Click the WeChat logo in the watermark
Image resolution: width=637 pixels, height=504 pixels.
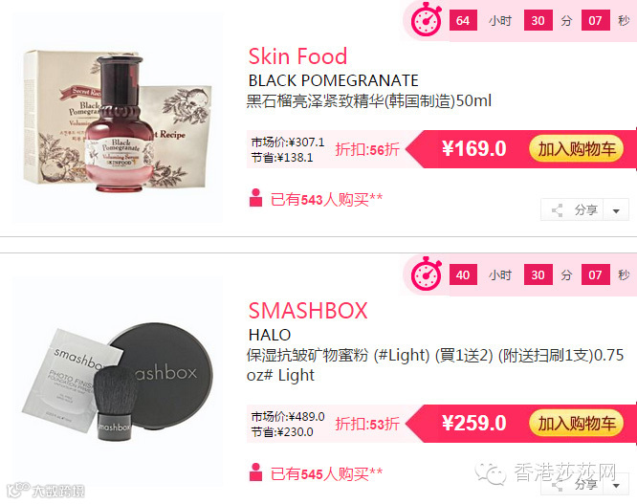click(x=491, y=473)
